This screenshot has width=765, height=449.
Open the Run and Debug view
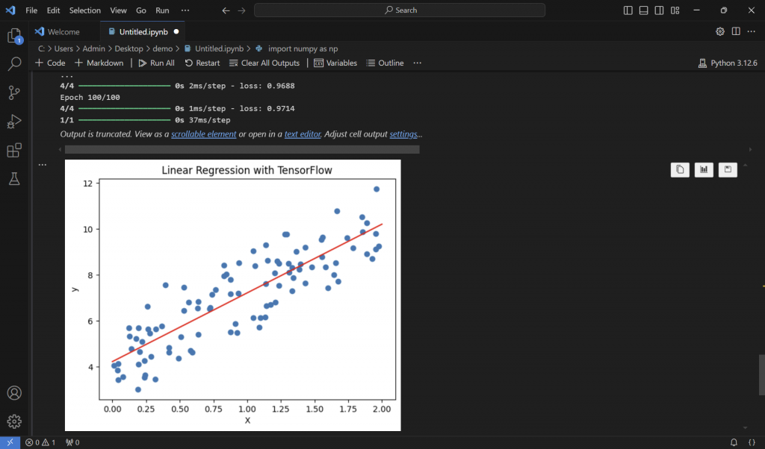[14, 122]
